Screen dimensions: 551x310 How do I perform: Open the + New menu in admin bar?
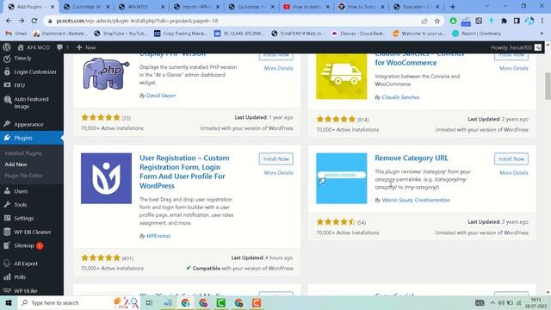(x=86, y=47)
